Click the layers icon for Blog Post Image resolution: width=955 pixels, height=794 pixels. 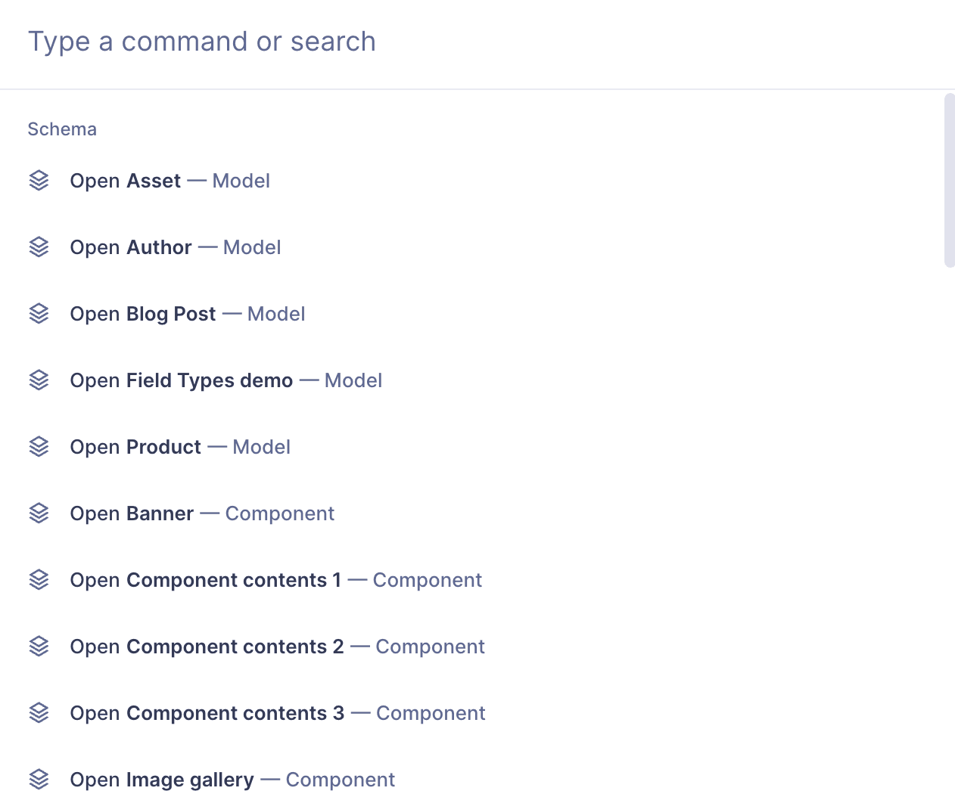[x=39, y=314]
